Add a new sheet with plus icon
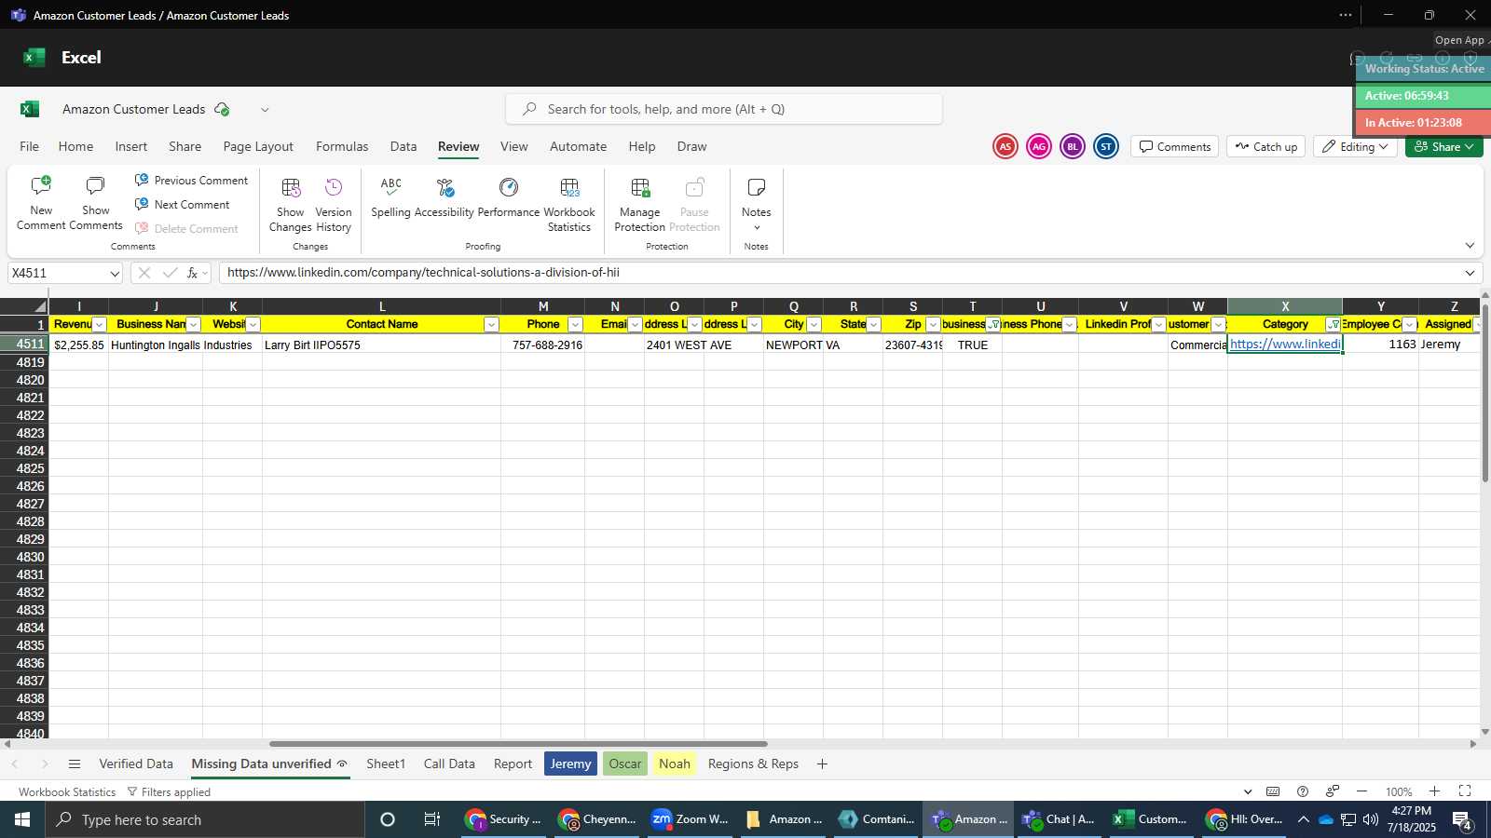The image size is (1491, 838). pos(822,764)
